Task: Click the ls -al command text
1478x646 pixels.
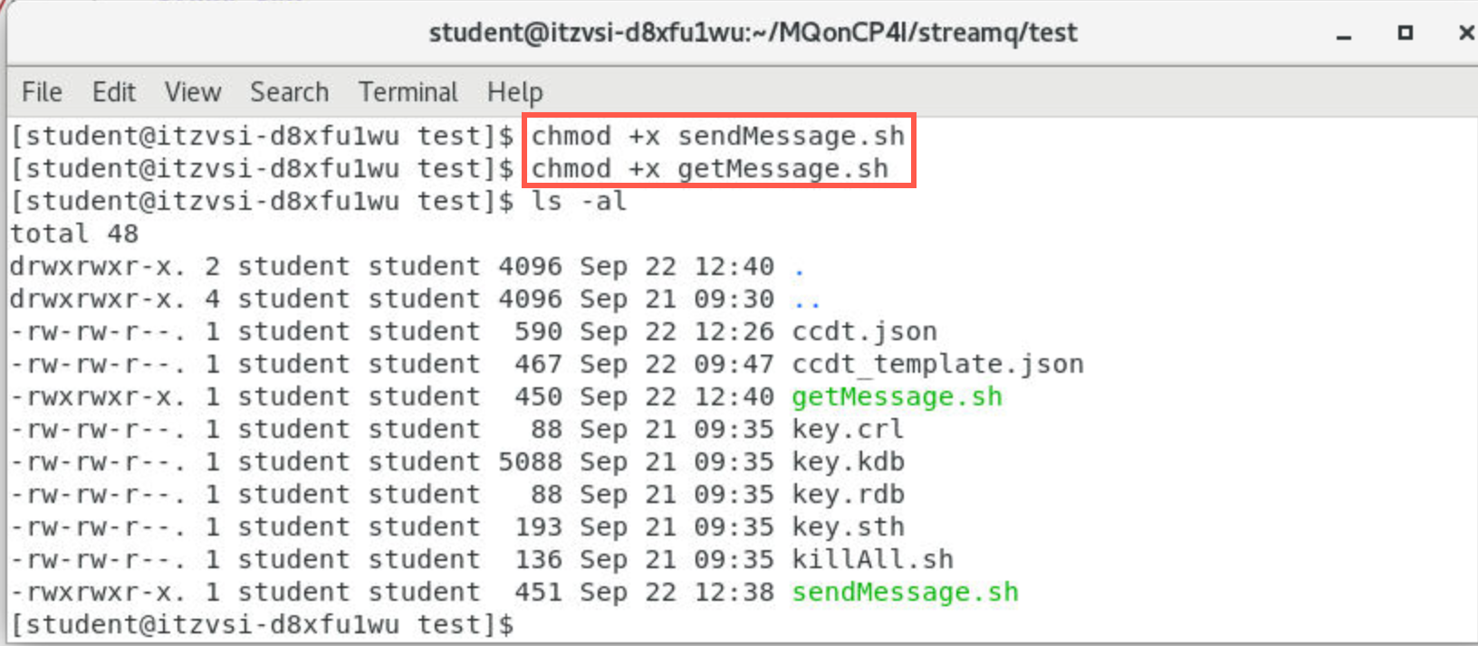Action: click(579, 201)
